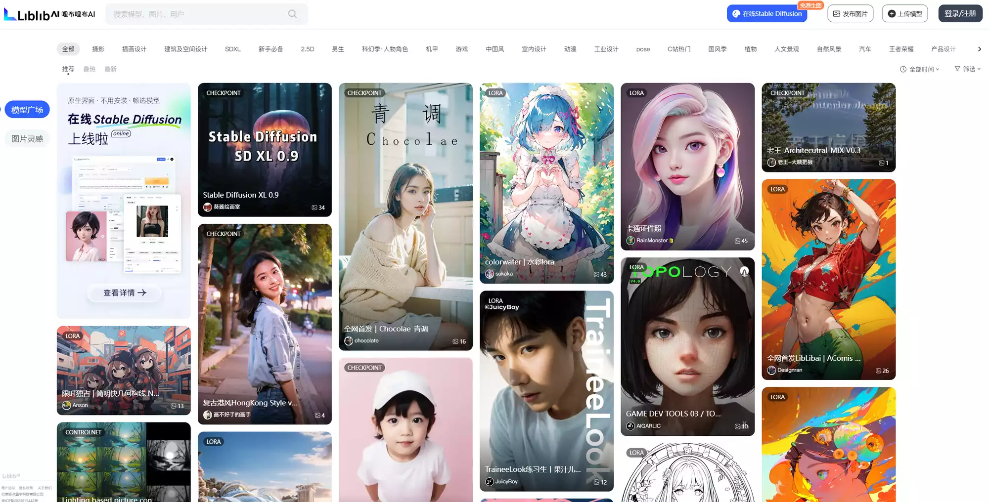This screenshot has width=989, height=502.
Task: Click author avatar for Designran
Action: [x=771, y=370]
